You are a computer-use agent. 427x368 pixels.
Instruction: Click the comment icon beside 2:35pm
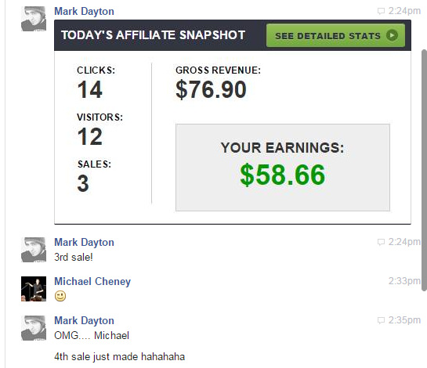point(381,320)
